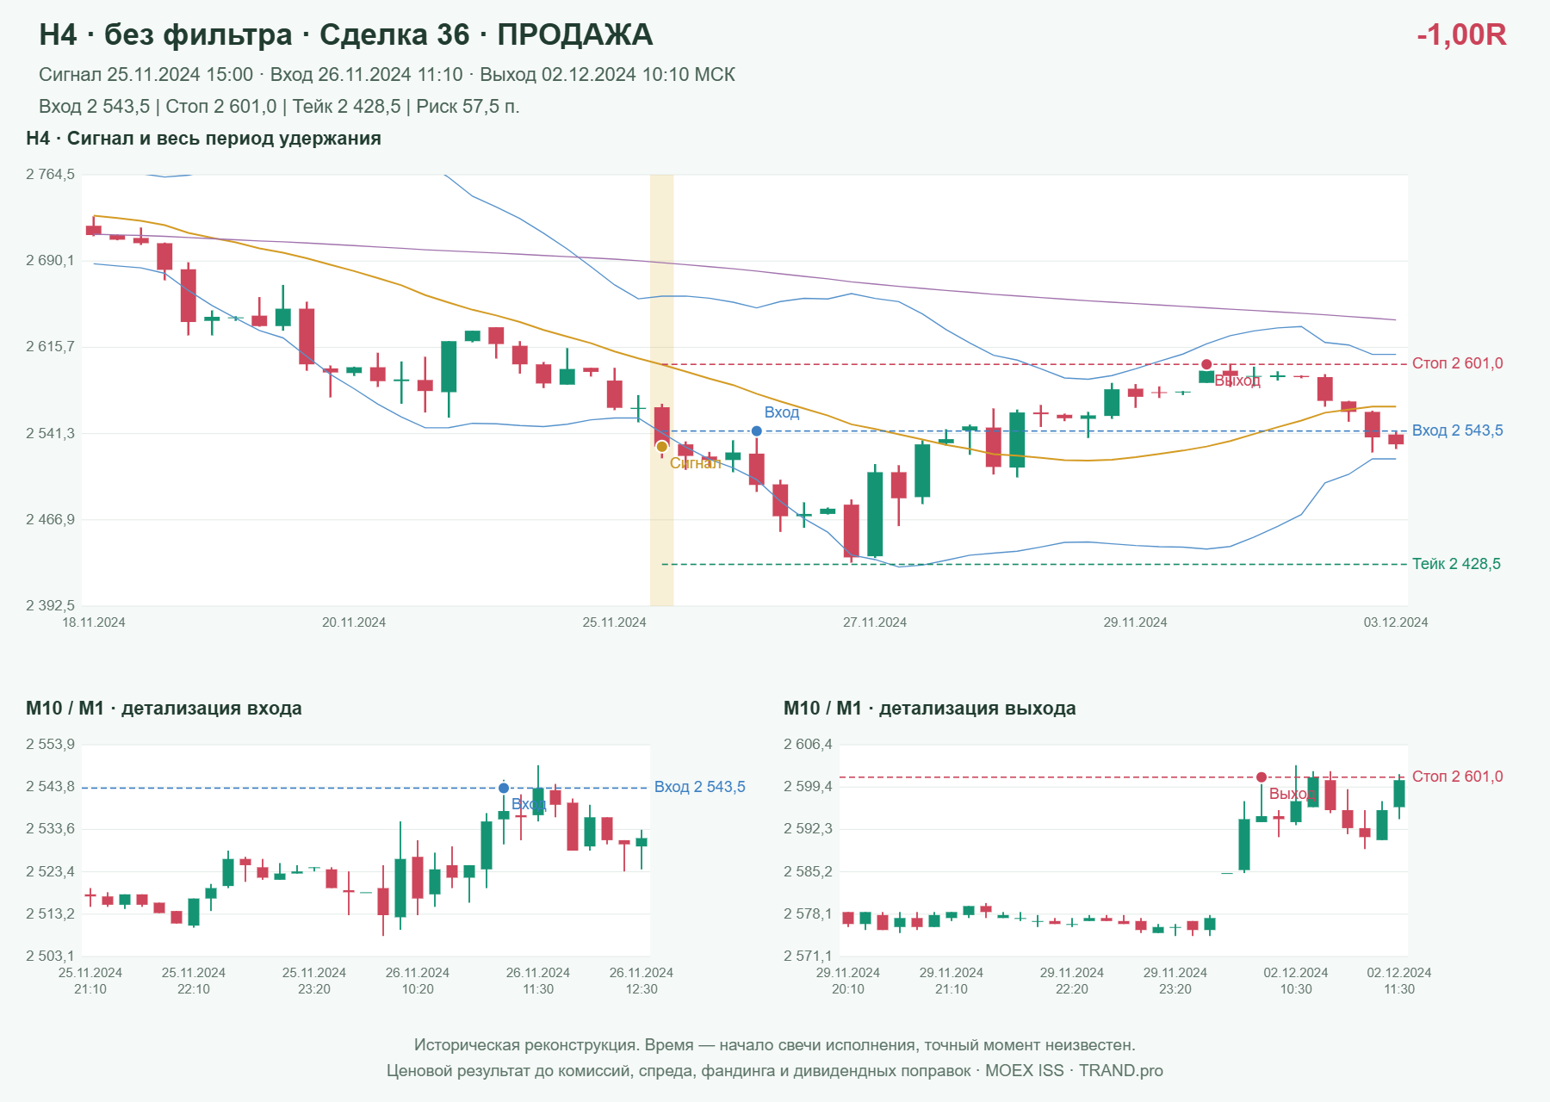
Task: Click heading 'M10 / M1 · детализация выхода'
Action: click(x=930, y=709)
